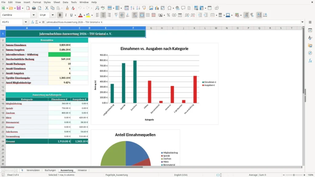This screenshot has width=315, height=177.
Task: Click the Insert Image icon
Action: [x=151, y=8]
